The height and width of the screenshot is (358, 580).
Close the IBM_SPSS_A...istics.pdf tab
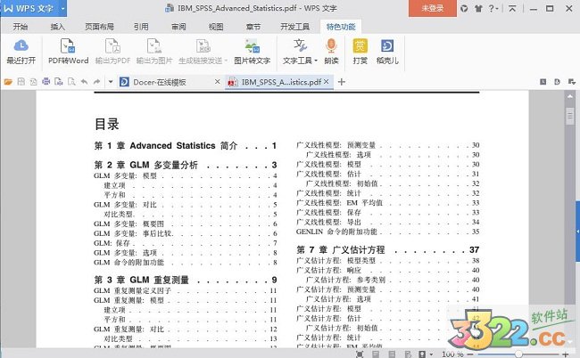click(327, 82)
